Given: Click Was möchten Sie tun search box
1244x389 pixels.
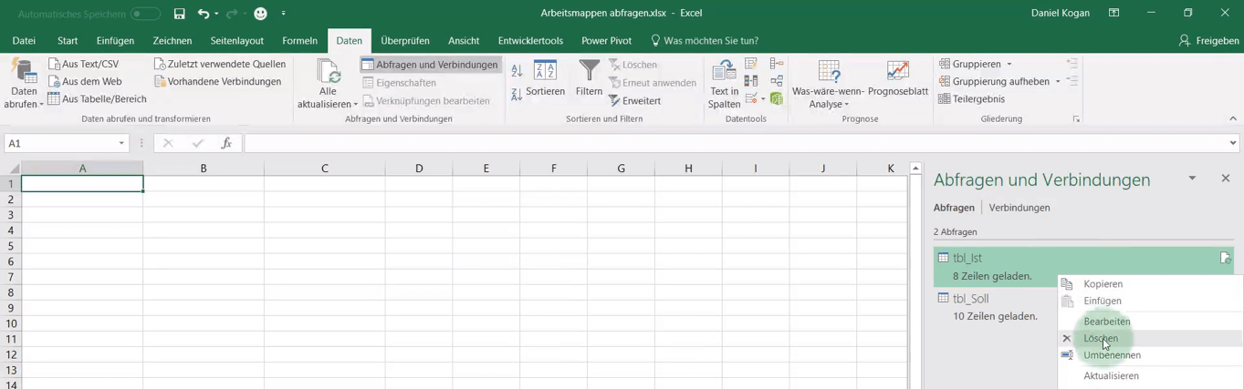Looking at the screenshot, I should [704, 40].
